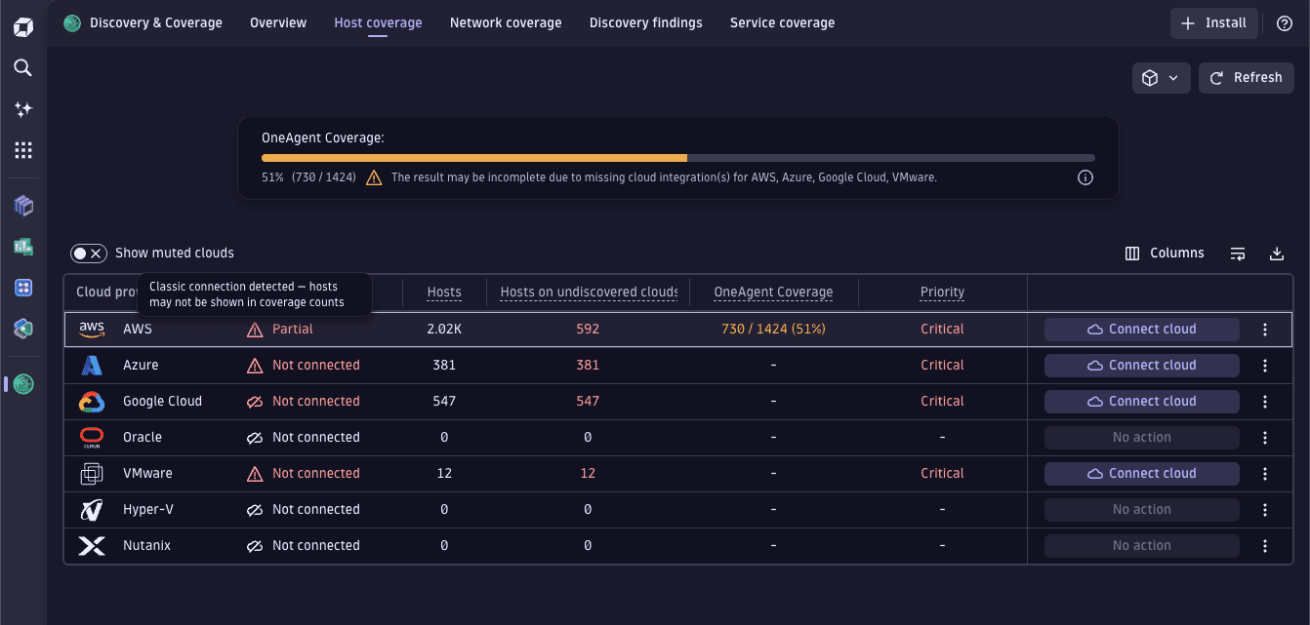1310x625 pixels.
Task: Open the Service coverage tab
Action: 783,22
